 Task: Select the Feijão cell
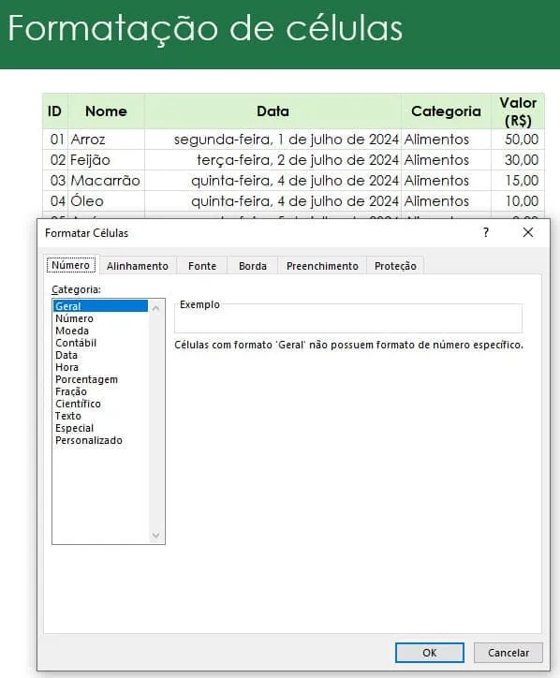[106, 160]
